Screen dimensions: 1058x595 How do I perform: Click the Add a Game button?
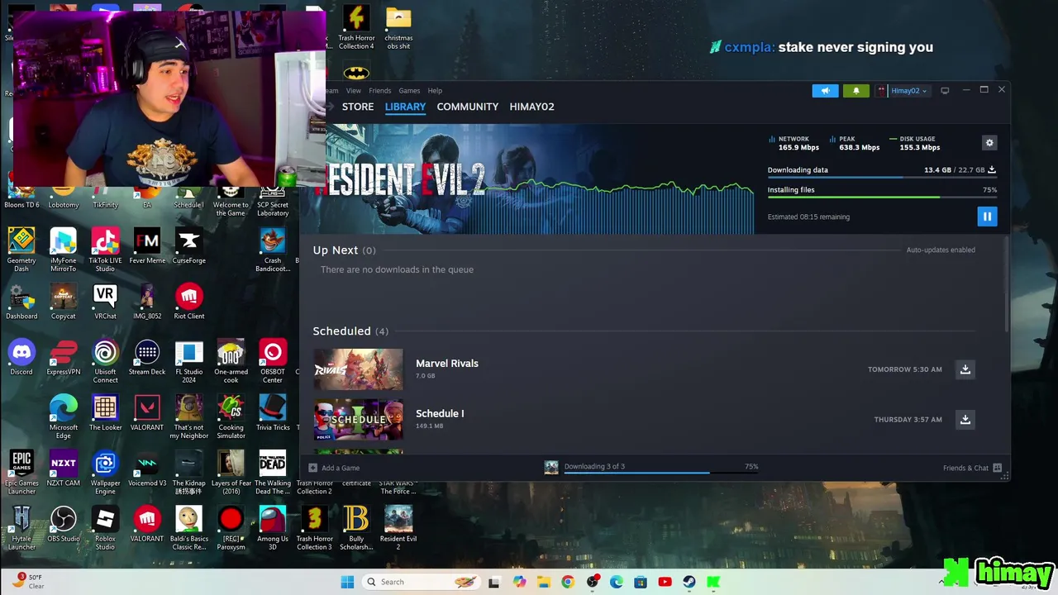coord(334,468)
